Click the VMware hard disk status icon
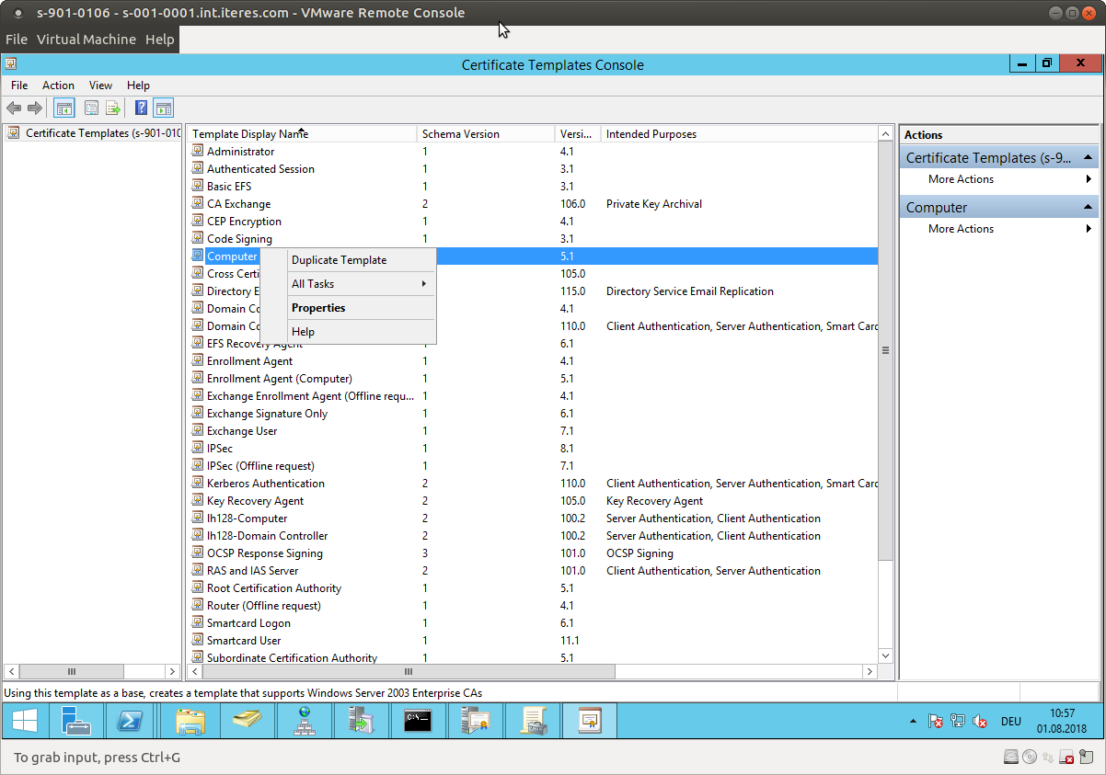The height and width of the screenshot is (775, 1106). (x=1011, y=758)
